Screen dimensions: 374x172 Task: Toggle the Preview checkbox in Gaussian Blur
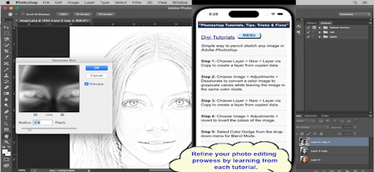87,84
